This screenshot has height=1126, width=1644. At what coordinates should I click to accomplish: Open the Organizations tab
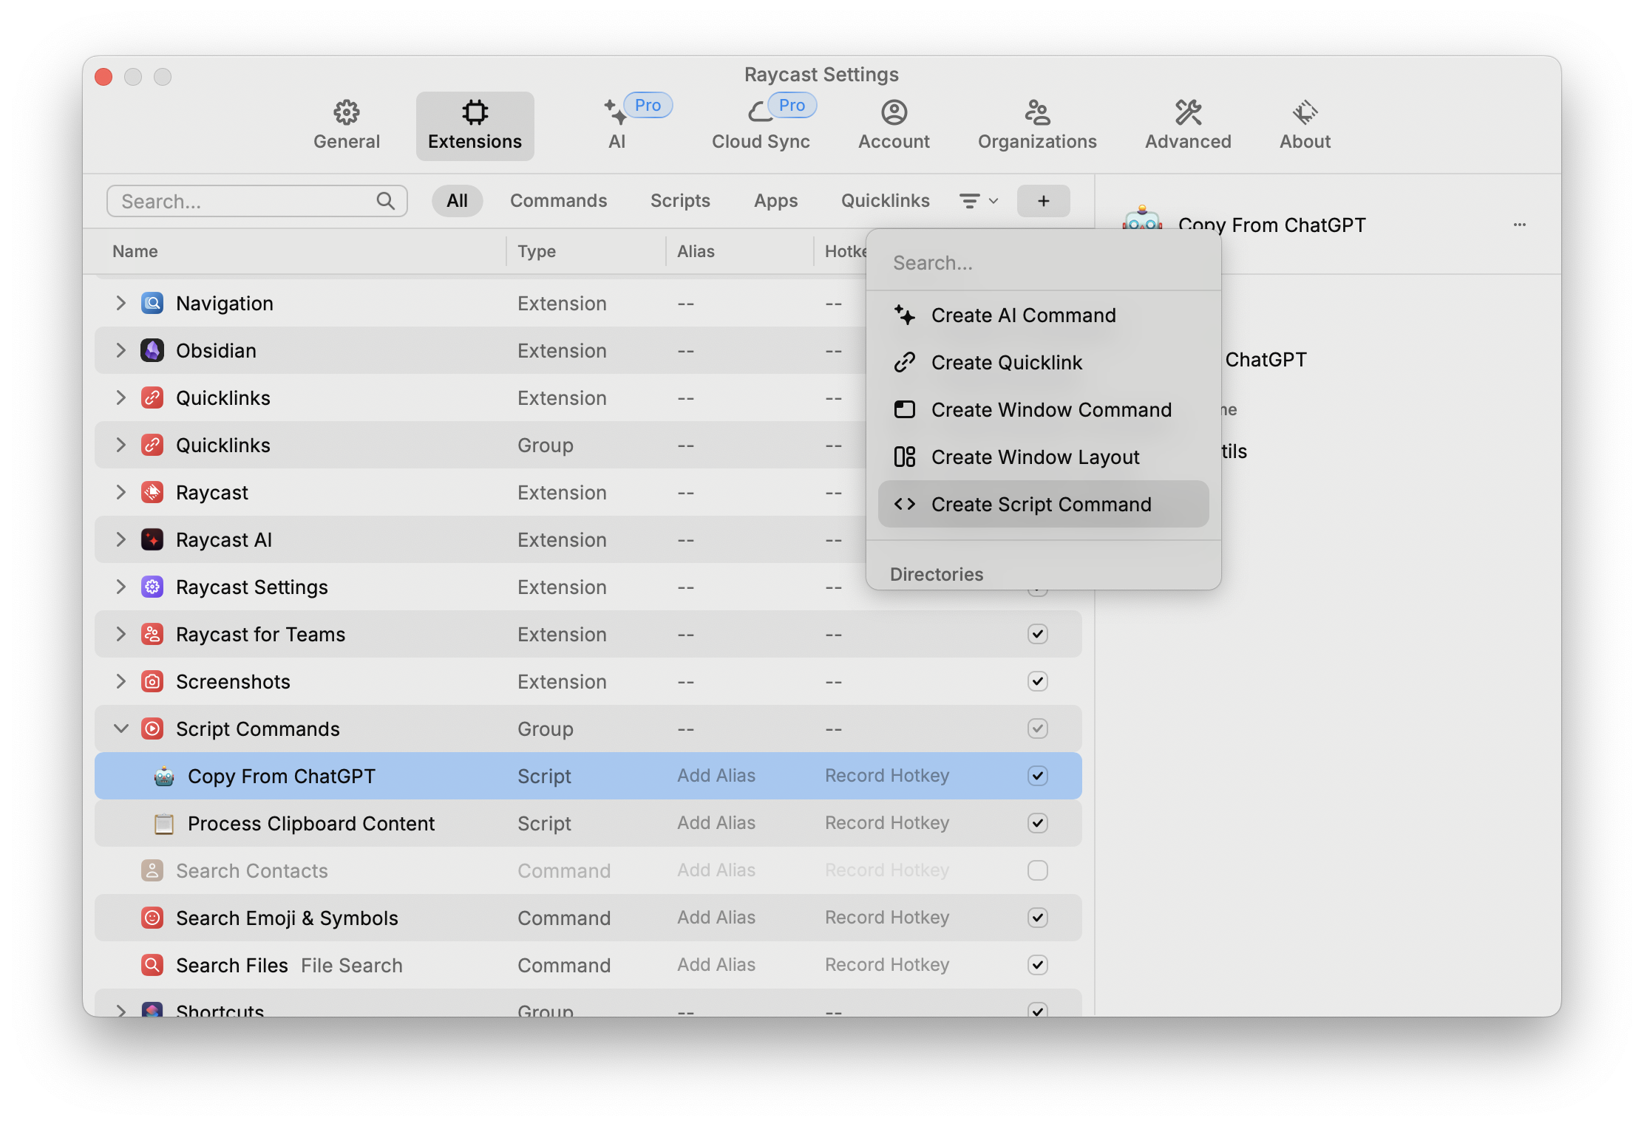(x=1037, y=126)
